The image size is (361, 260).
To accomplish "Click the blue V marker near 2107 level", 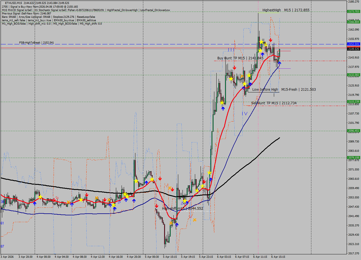I will tap(246, 113).
